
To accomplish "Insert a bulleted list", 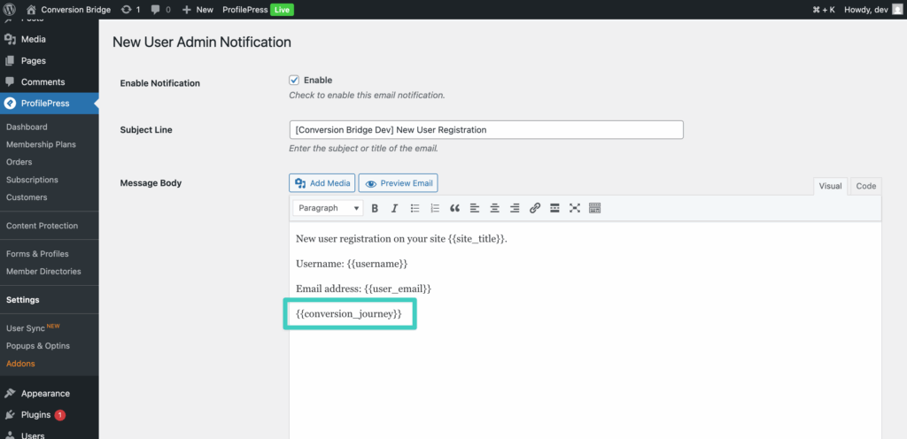I will [x=415, y=209].
